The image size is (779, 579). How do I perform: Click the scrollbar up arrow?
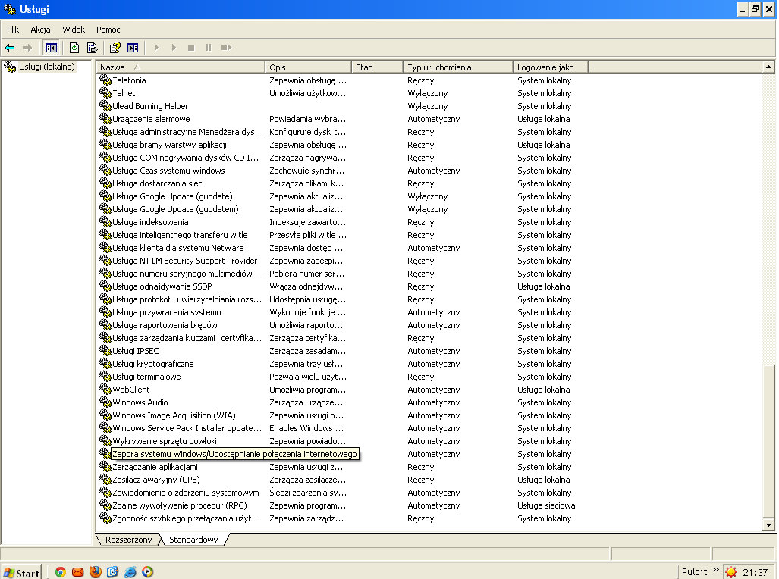tap(768, 67)
